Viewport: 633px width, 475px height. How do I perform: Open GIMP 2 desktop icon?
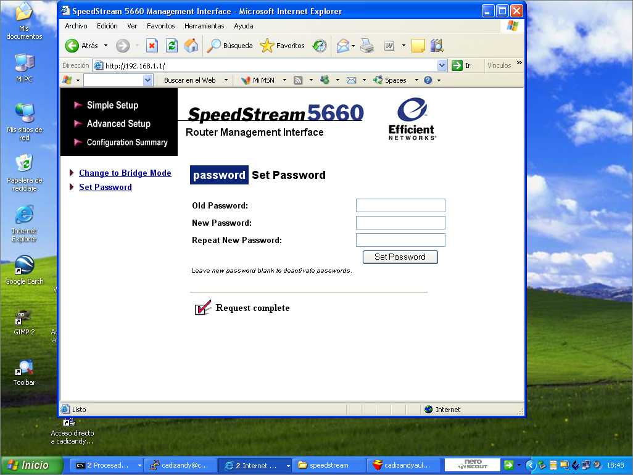tap(24, 321)
